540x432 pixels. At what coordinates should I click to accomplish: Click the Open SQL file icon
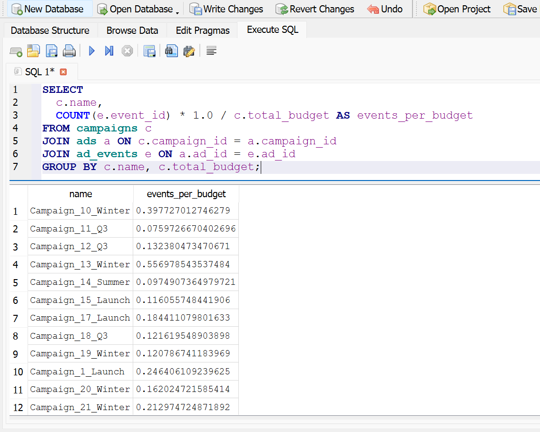pos(33,51)
